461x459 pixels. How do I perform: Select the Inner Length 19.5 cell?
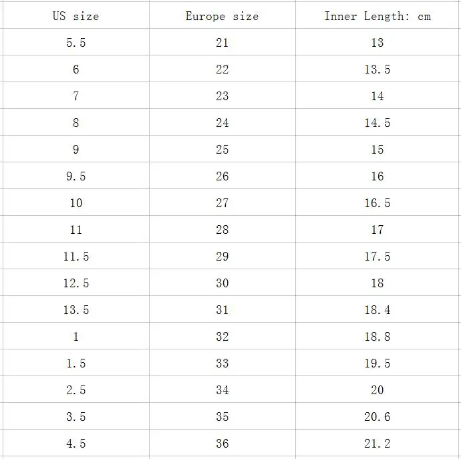[378, 363]
